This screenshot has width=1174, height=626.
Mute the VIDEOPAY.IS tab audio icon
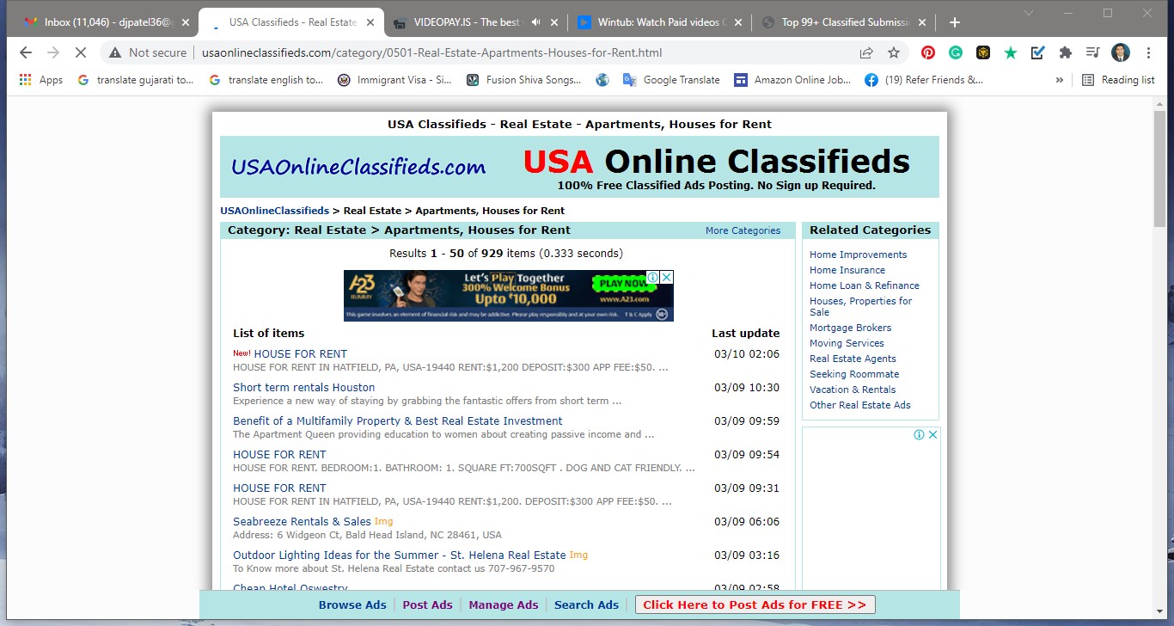point(535,22)
